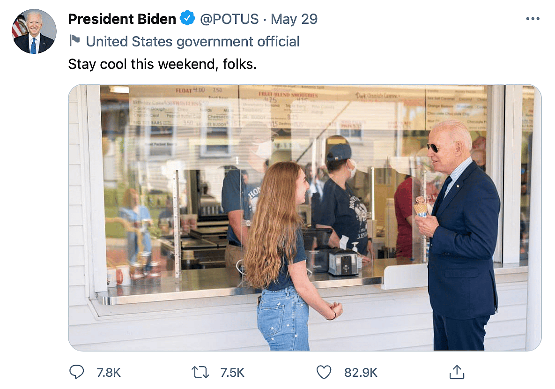Viewport: 555px width, 389px height.
Task: Open the three-dot more options menu
Action: [x=533, y=19]
